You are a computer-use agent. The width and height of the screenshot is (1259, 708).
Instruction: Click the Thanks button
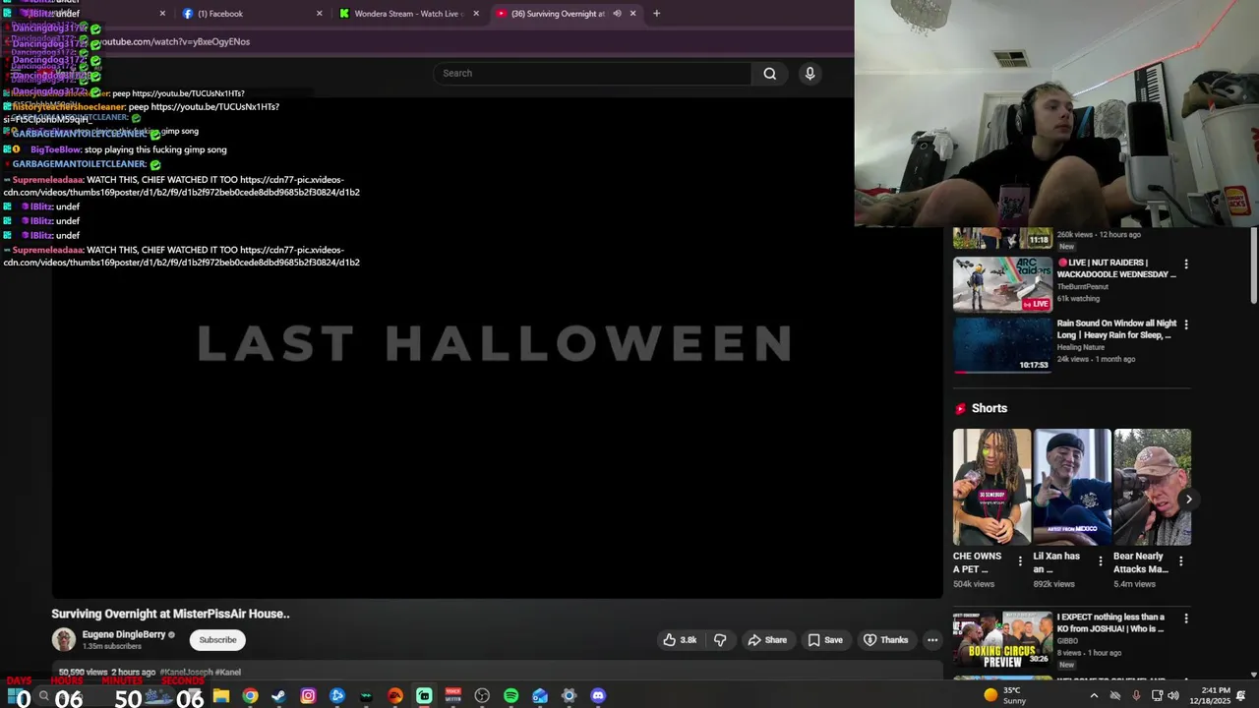point(885,640)
